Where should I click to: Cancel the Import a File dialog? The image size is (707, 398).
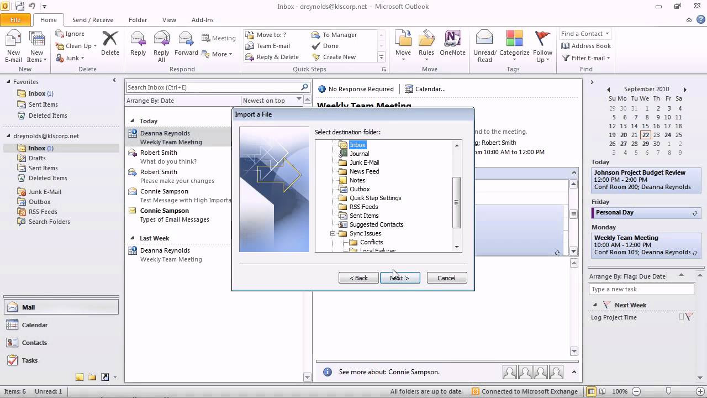[446, 278]
